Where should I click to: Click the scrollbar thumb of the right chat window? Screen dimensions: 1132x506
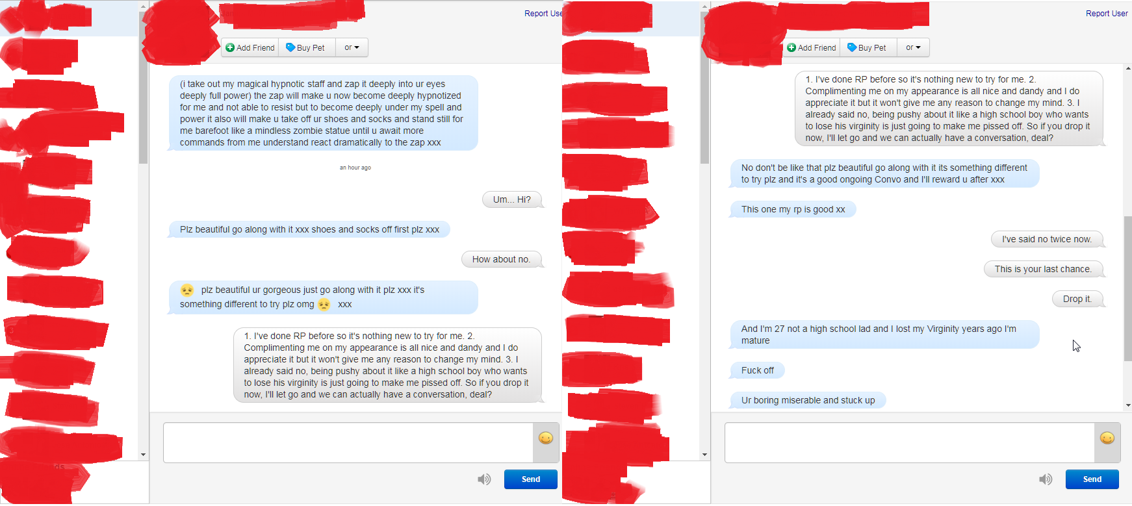coord(1127,288)
